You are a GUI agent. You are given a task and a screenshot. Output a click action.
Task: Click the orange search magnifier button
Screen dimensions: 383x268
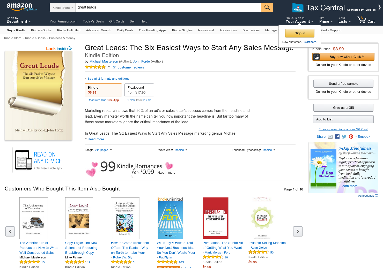pos(267,7)
